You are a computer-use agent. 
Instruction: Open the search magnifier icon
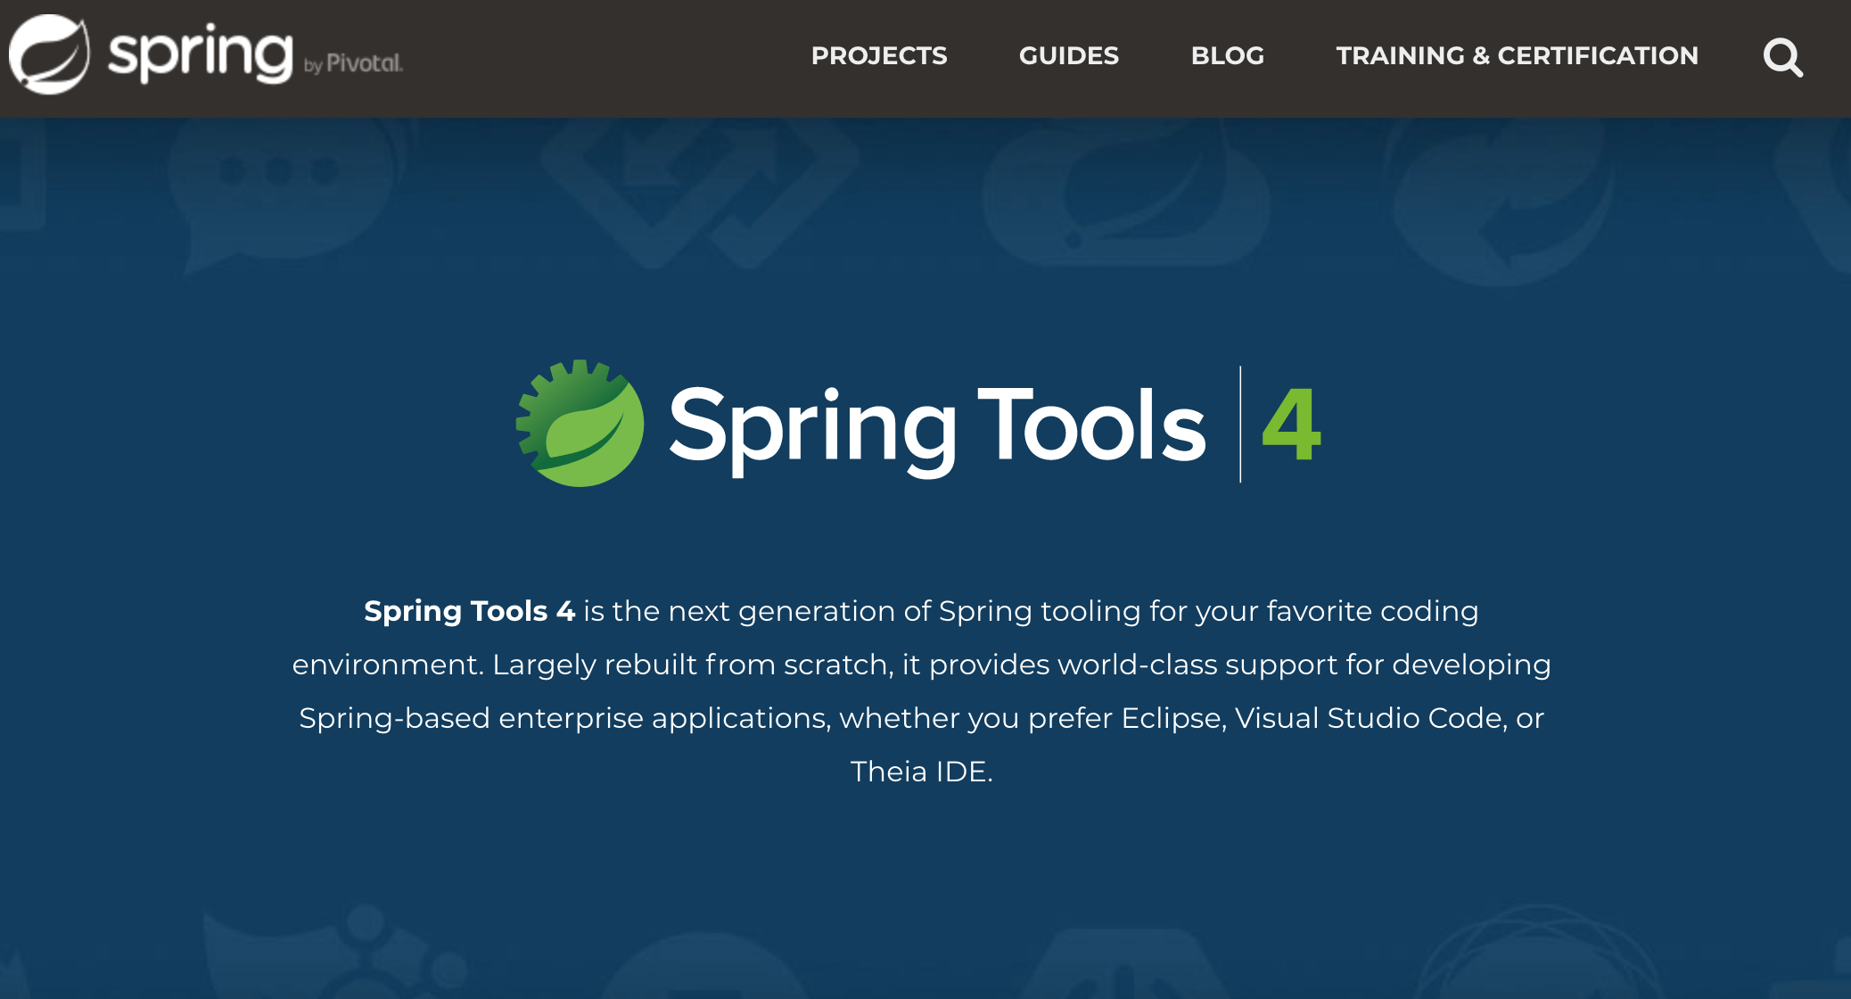click(x=1783, y=58)
